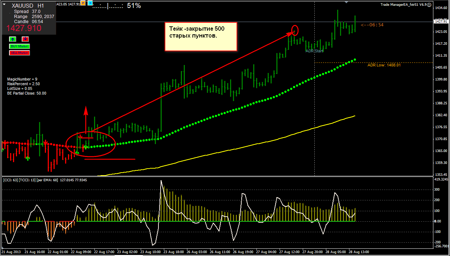This screenshot has width=450, height=256.
Task: Click the CCI indicator header label
Action: click(45, 180)
